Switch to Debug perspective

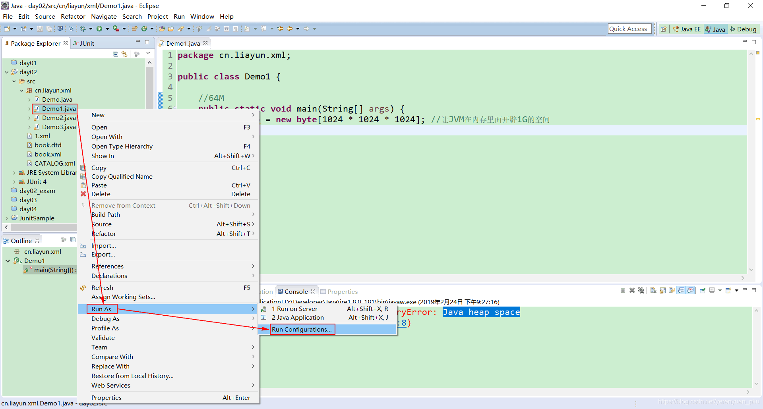tap(743, 29)
